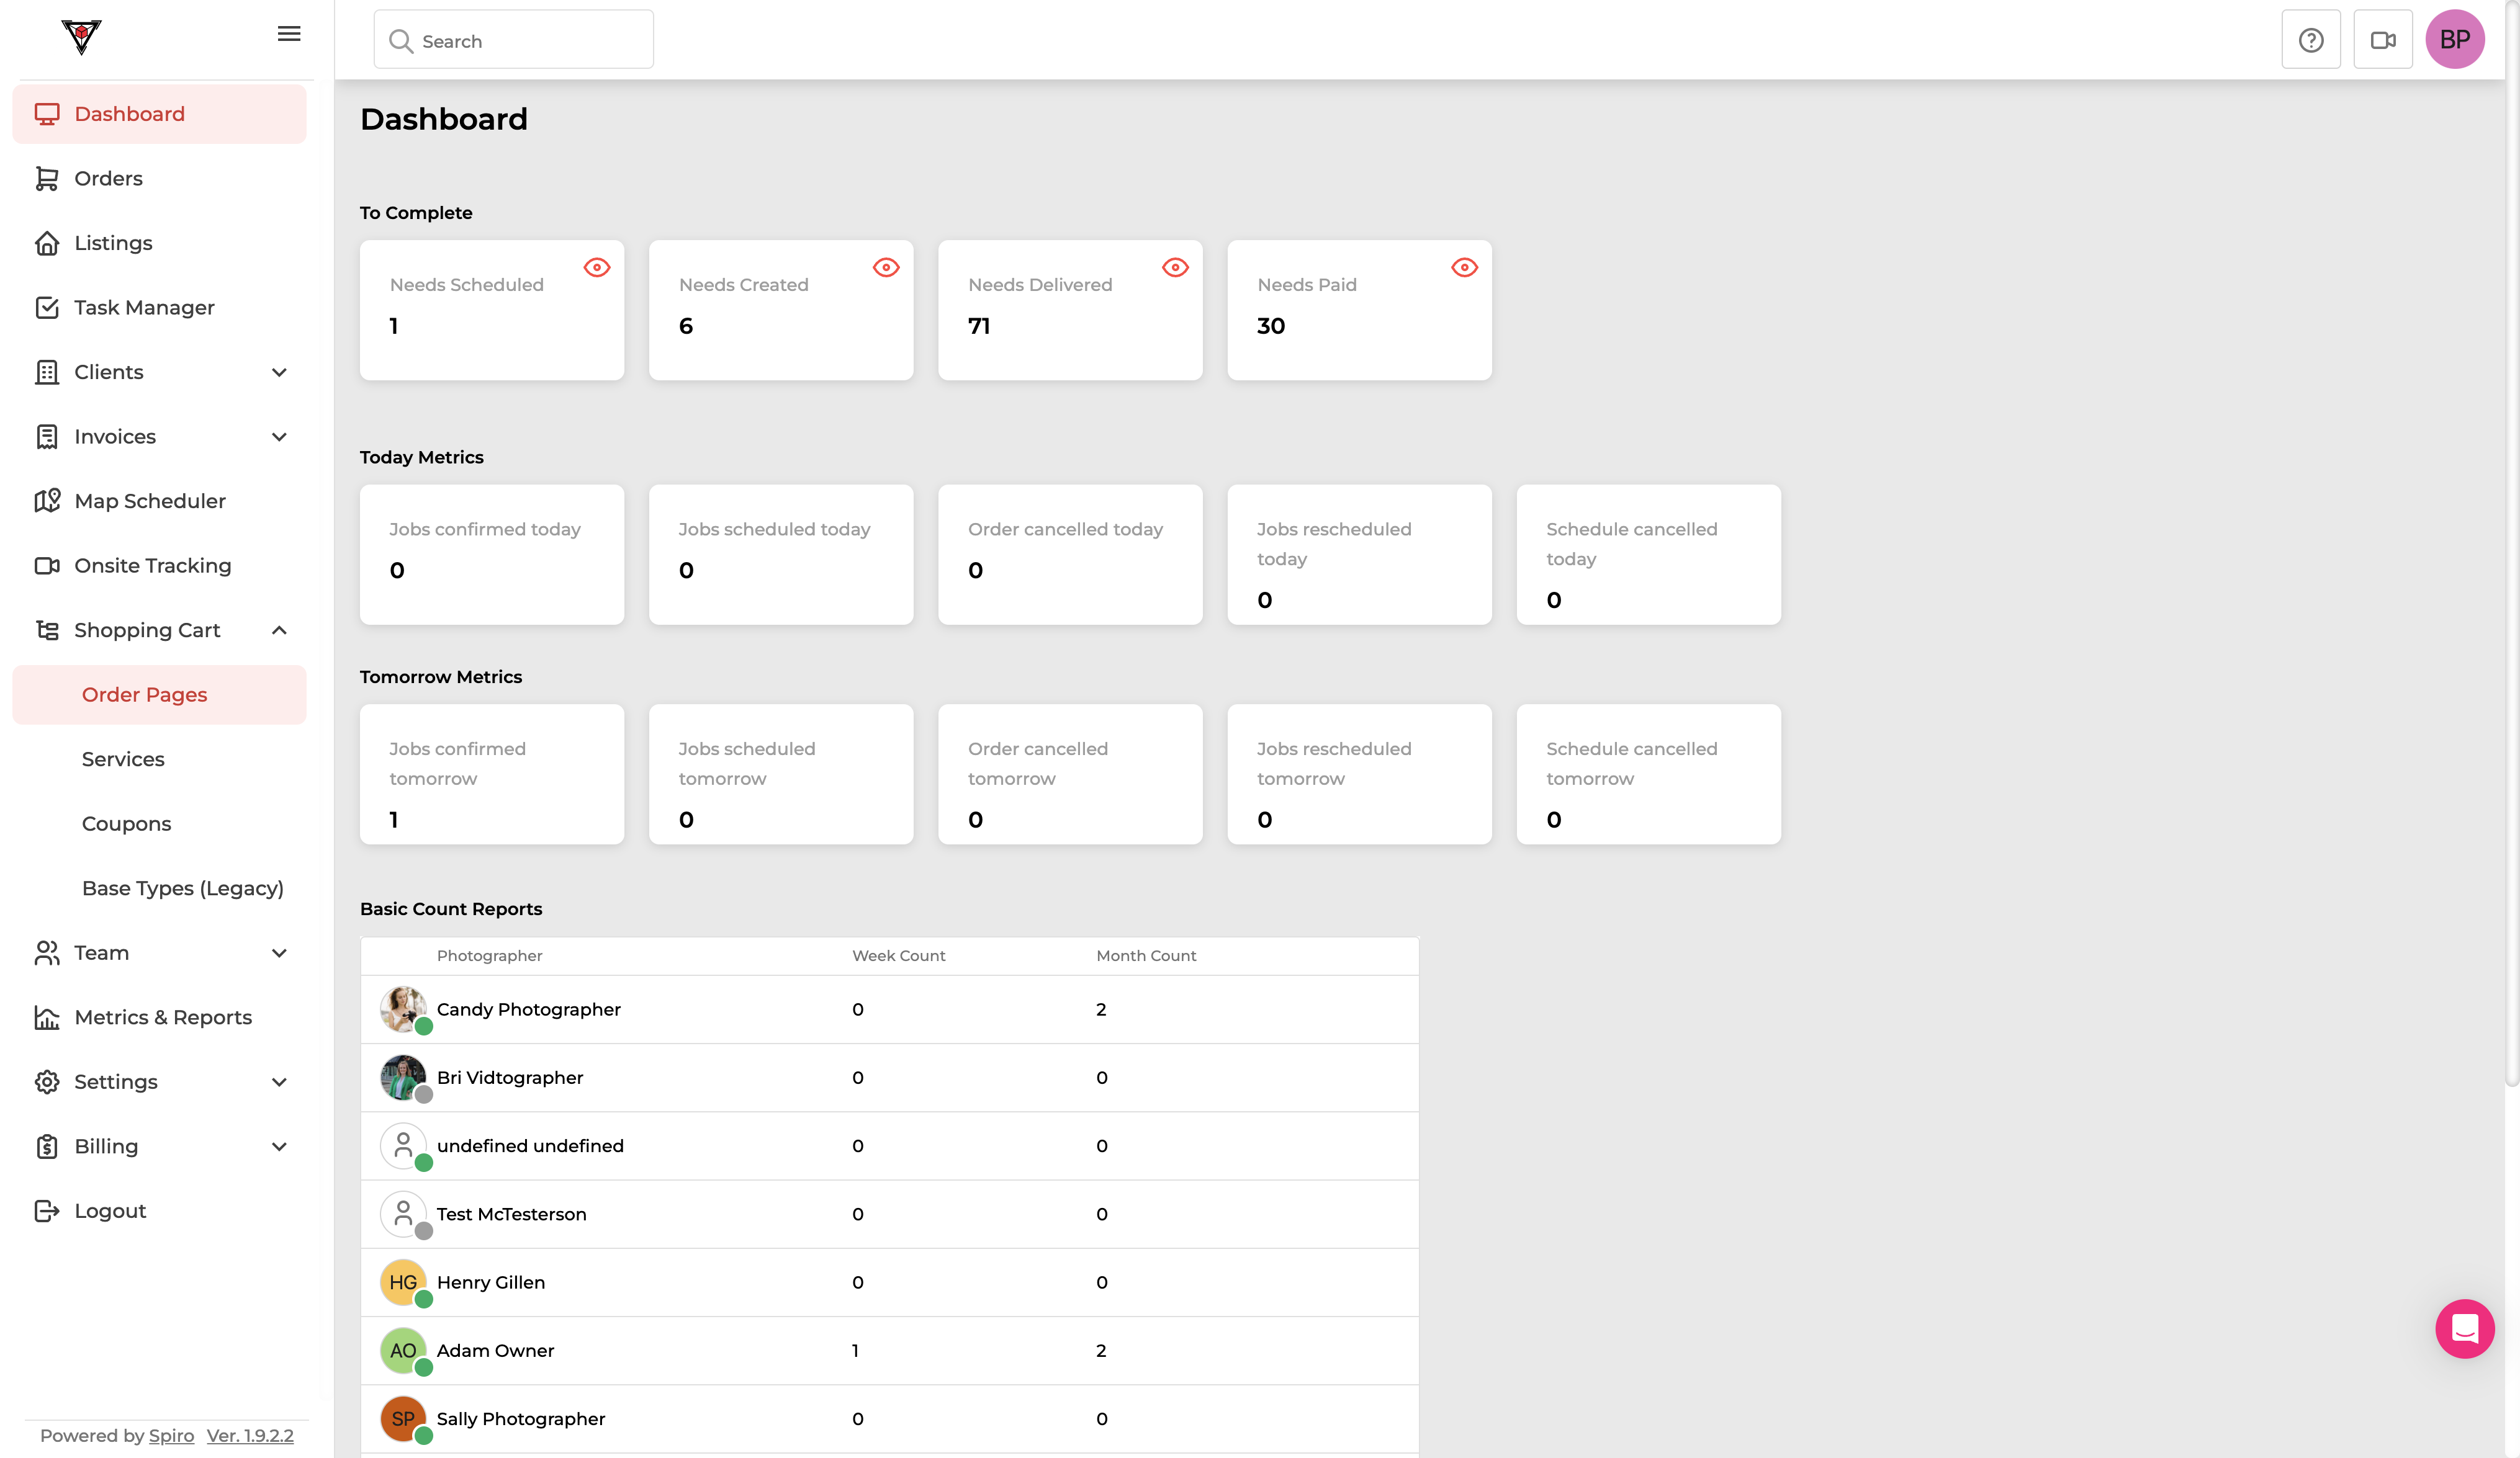Screen dimensions: 2520x1458
Task: Open the Jobs confirmed today card
Action: pos(492,555)
